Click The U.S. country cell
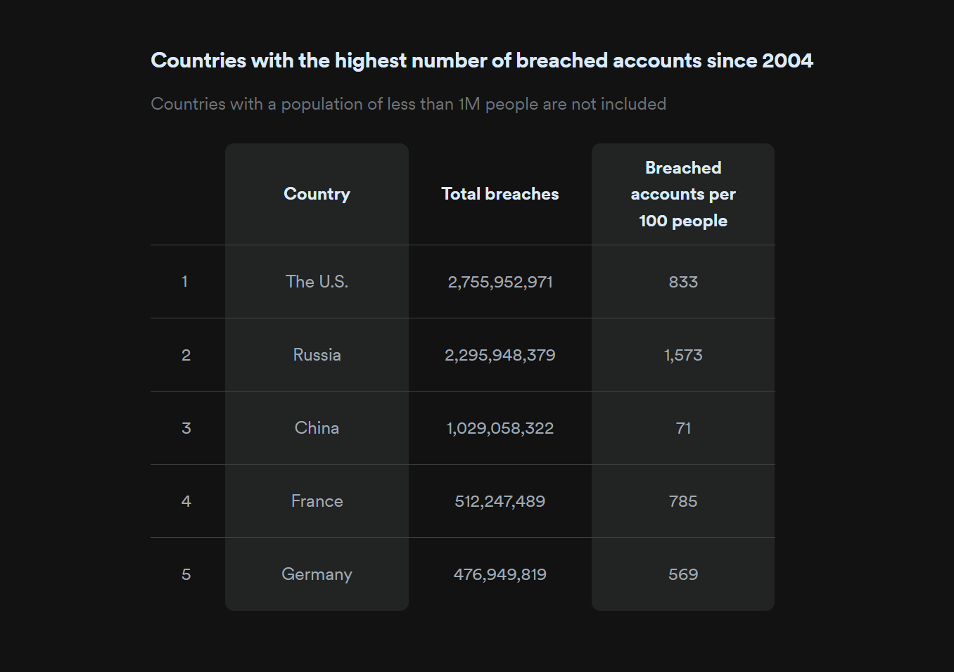This screenshot has height=672, width=954. (317, 282)
